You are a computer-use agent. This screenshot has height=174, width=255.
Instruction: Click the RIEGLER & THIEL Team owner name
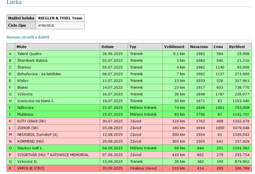point(60,18)
